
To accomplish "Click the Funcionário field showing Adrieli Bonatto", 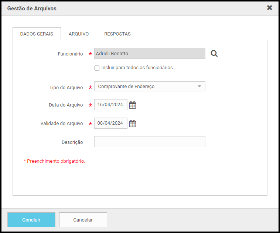I will tap(150, 54).
